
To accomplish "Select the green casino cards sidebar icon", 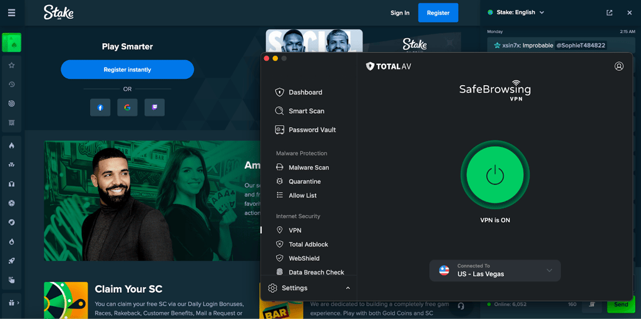I will (x=11, y=43).
